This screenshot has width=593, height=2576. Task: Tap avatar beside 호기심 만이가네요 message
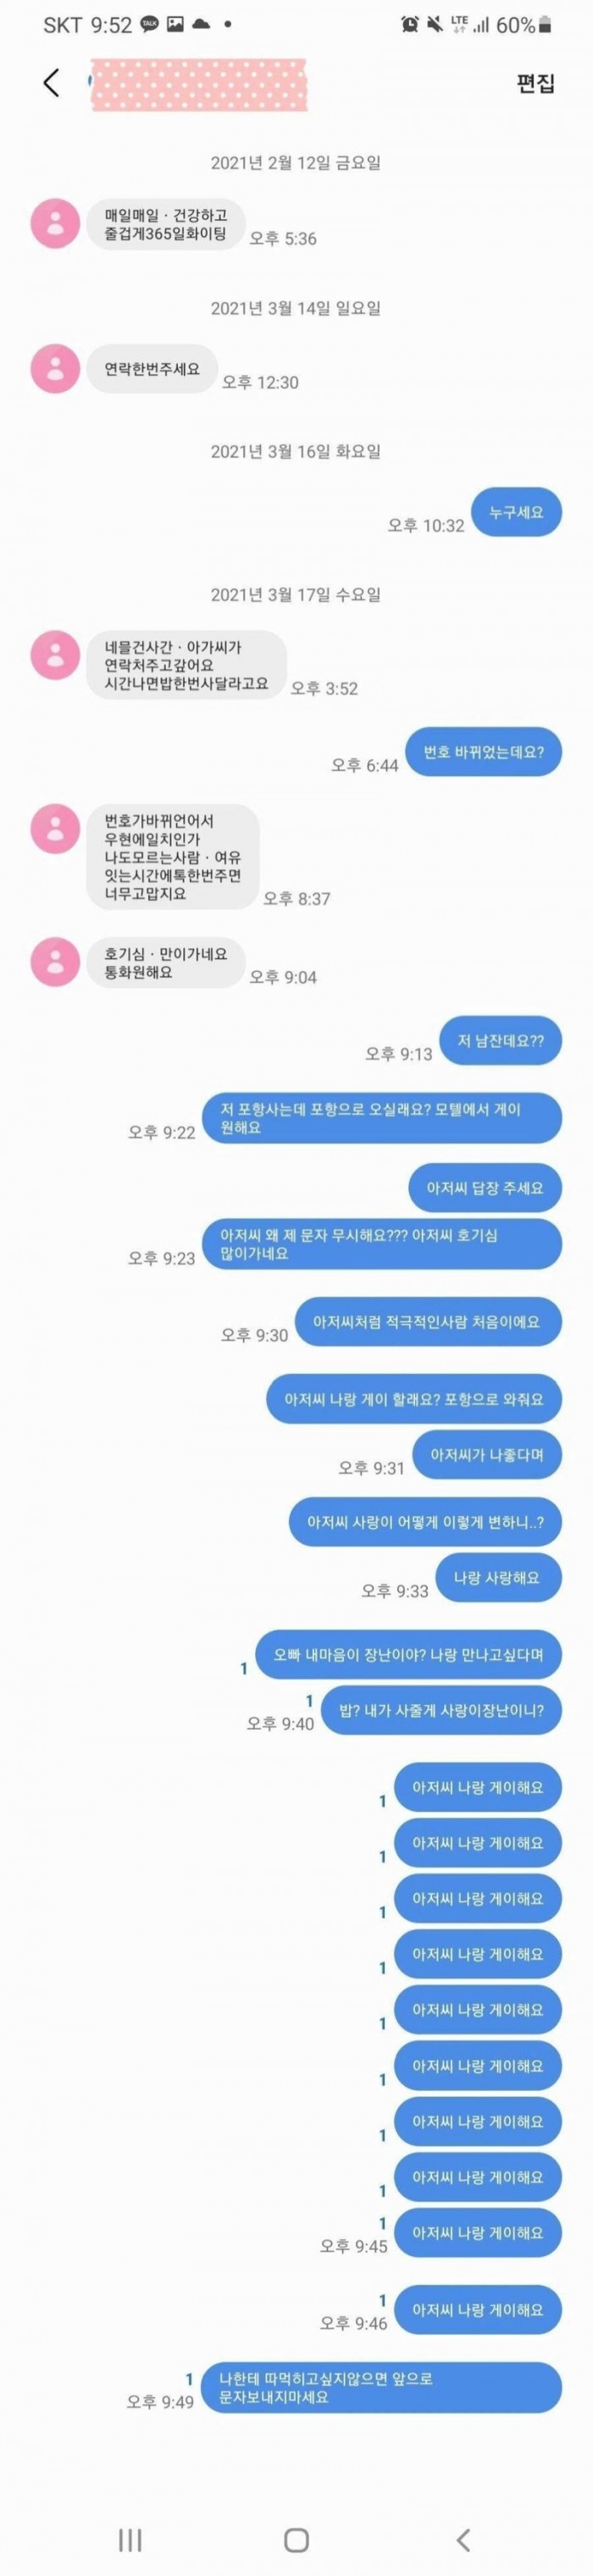tap(55, 961)
